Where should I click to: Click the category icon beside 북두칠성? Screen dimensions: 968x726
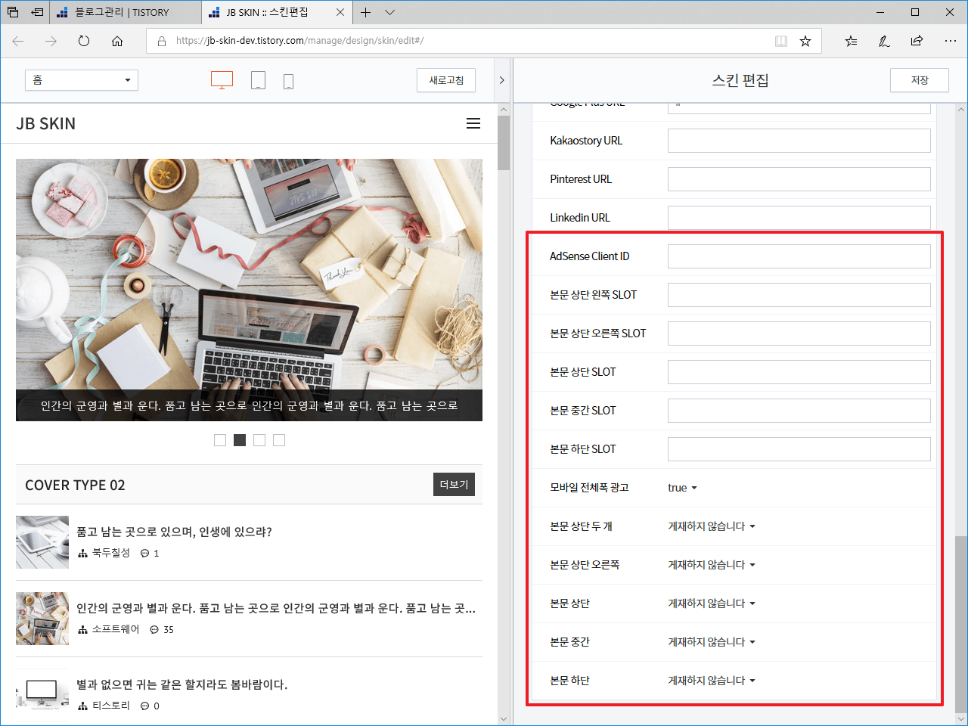point(83,554)
